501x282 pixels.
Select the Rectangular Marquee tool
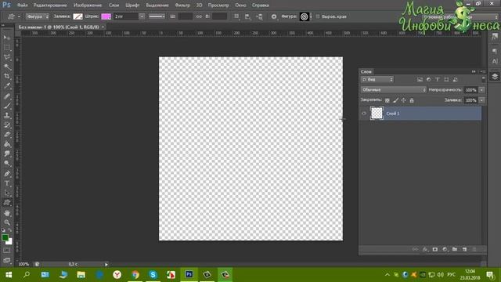(7, 47)
